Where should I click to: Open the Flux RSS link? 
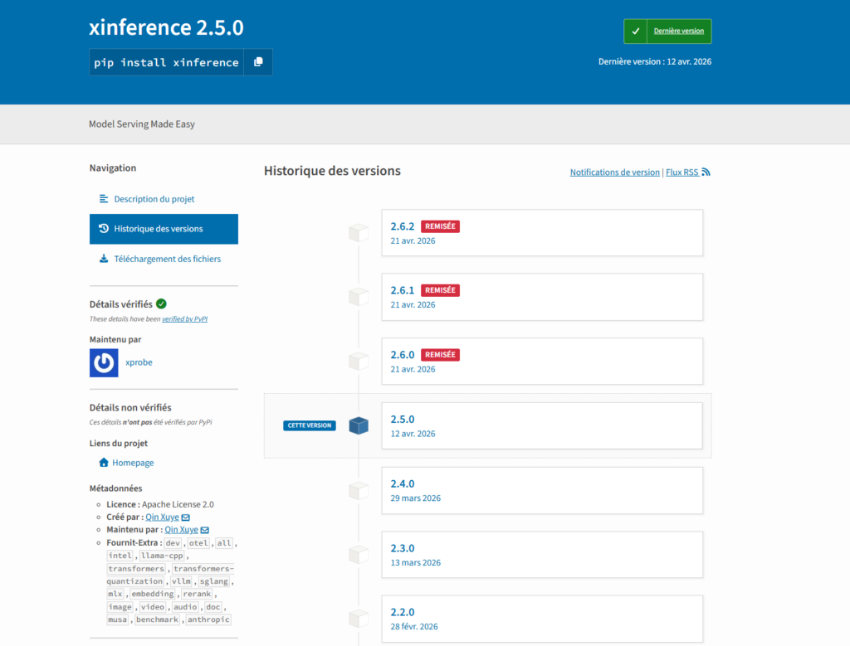(688, 172)
